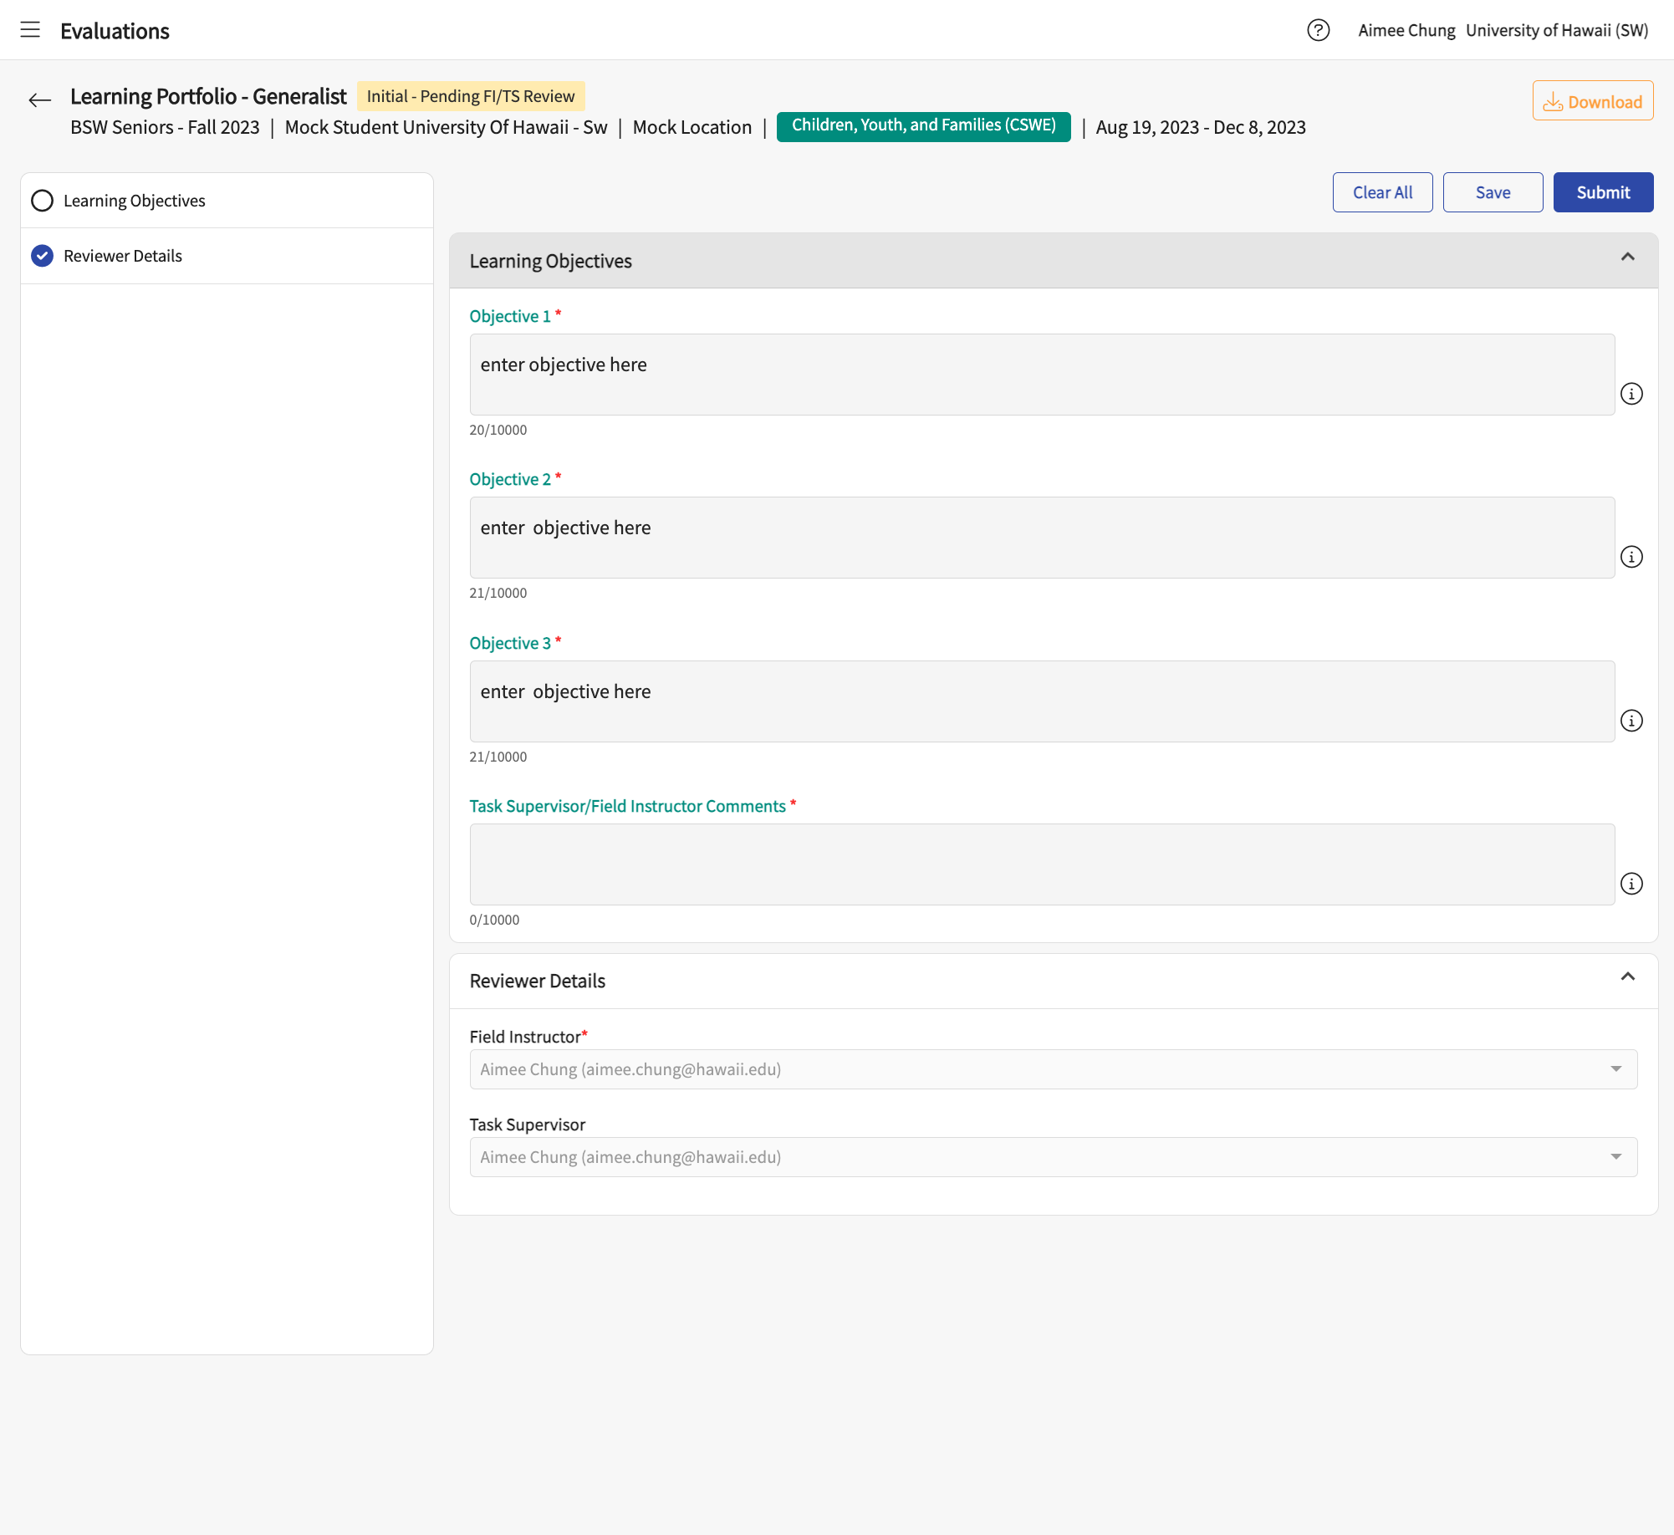
Task: Collapse the Learning Objectives section
Action: [x=1627, y=257]
